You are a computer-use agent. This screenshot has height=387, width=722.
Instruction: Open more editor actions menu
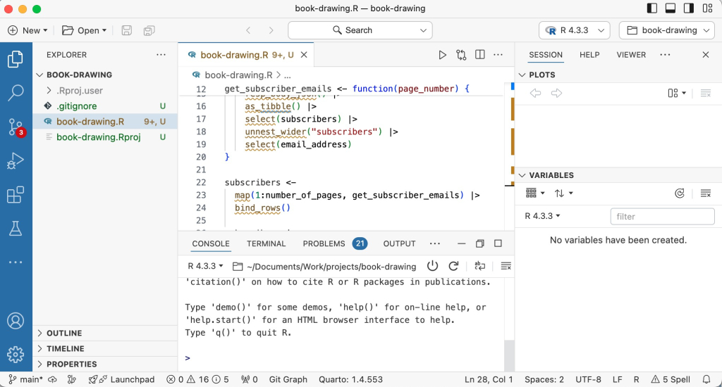[x=498, y=55]
